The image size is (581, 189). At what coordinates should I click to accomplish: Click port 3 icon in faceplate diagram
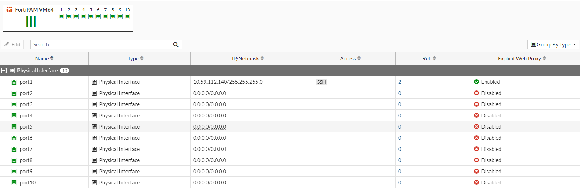[x=76, y=16]
